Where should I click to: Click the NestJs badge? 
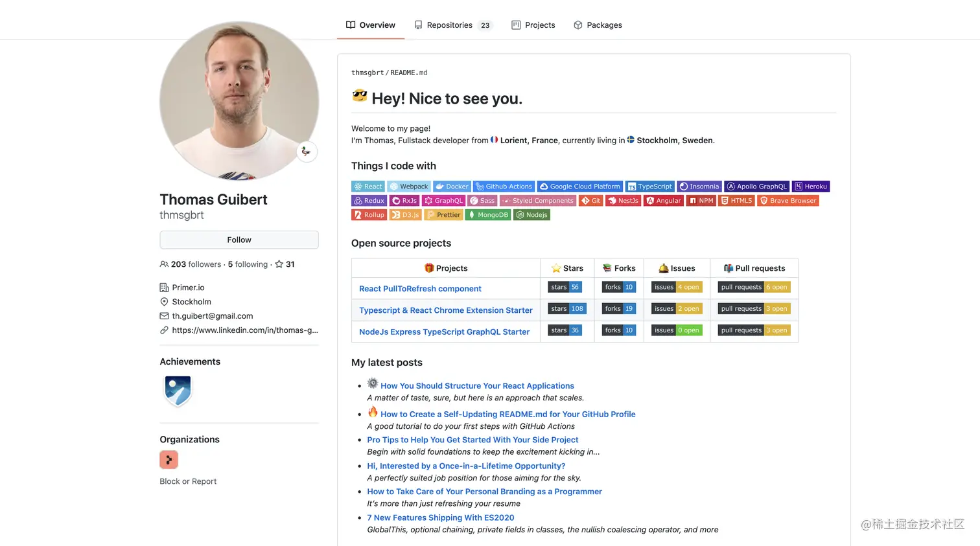[624, 201]
